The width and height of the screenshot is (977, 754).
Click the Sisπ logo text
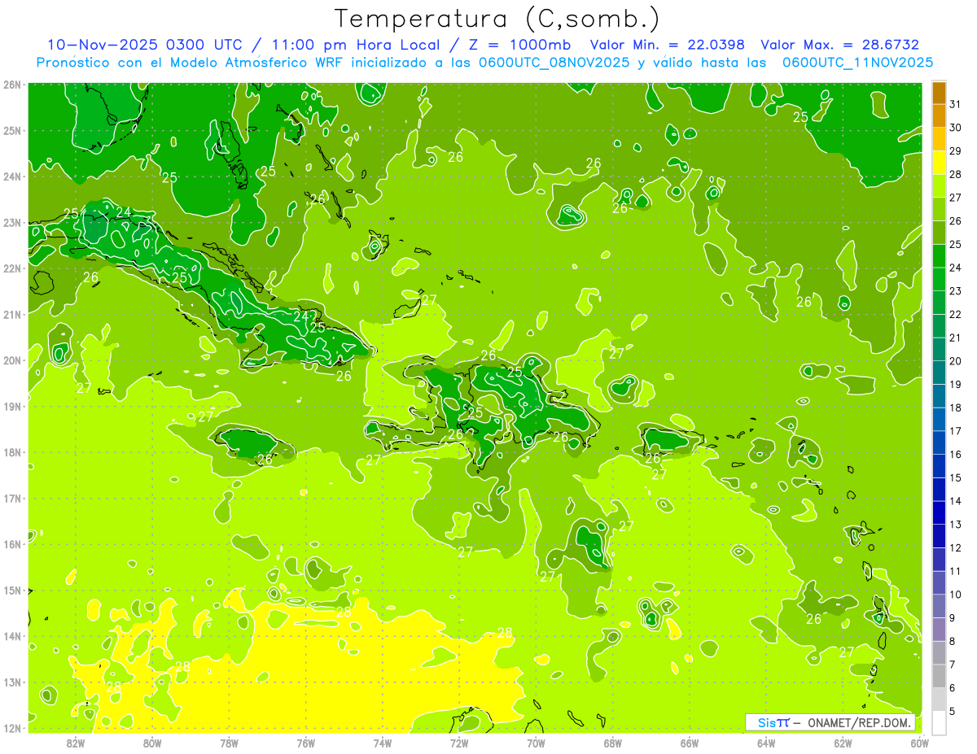click(x=773, y=722)
